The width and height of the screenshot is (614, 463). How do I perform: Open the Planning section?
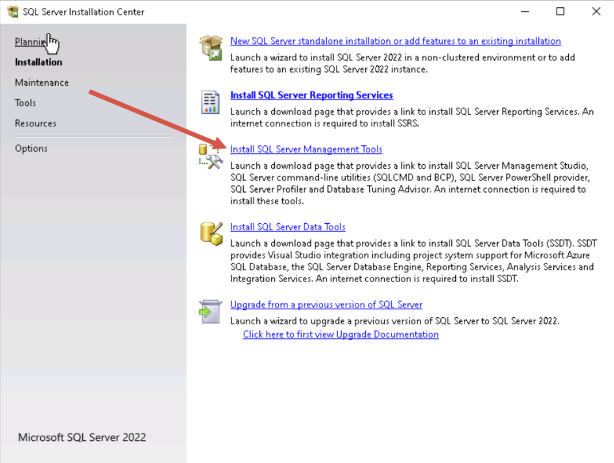tap(31, 42)
